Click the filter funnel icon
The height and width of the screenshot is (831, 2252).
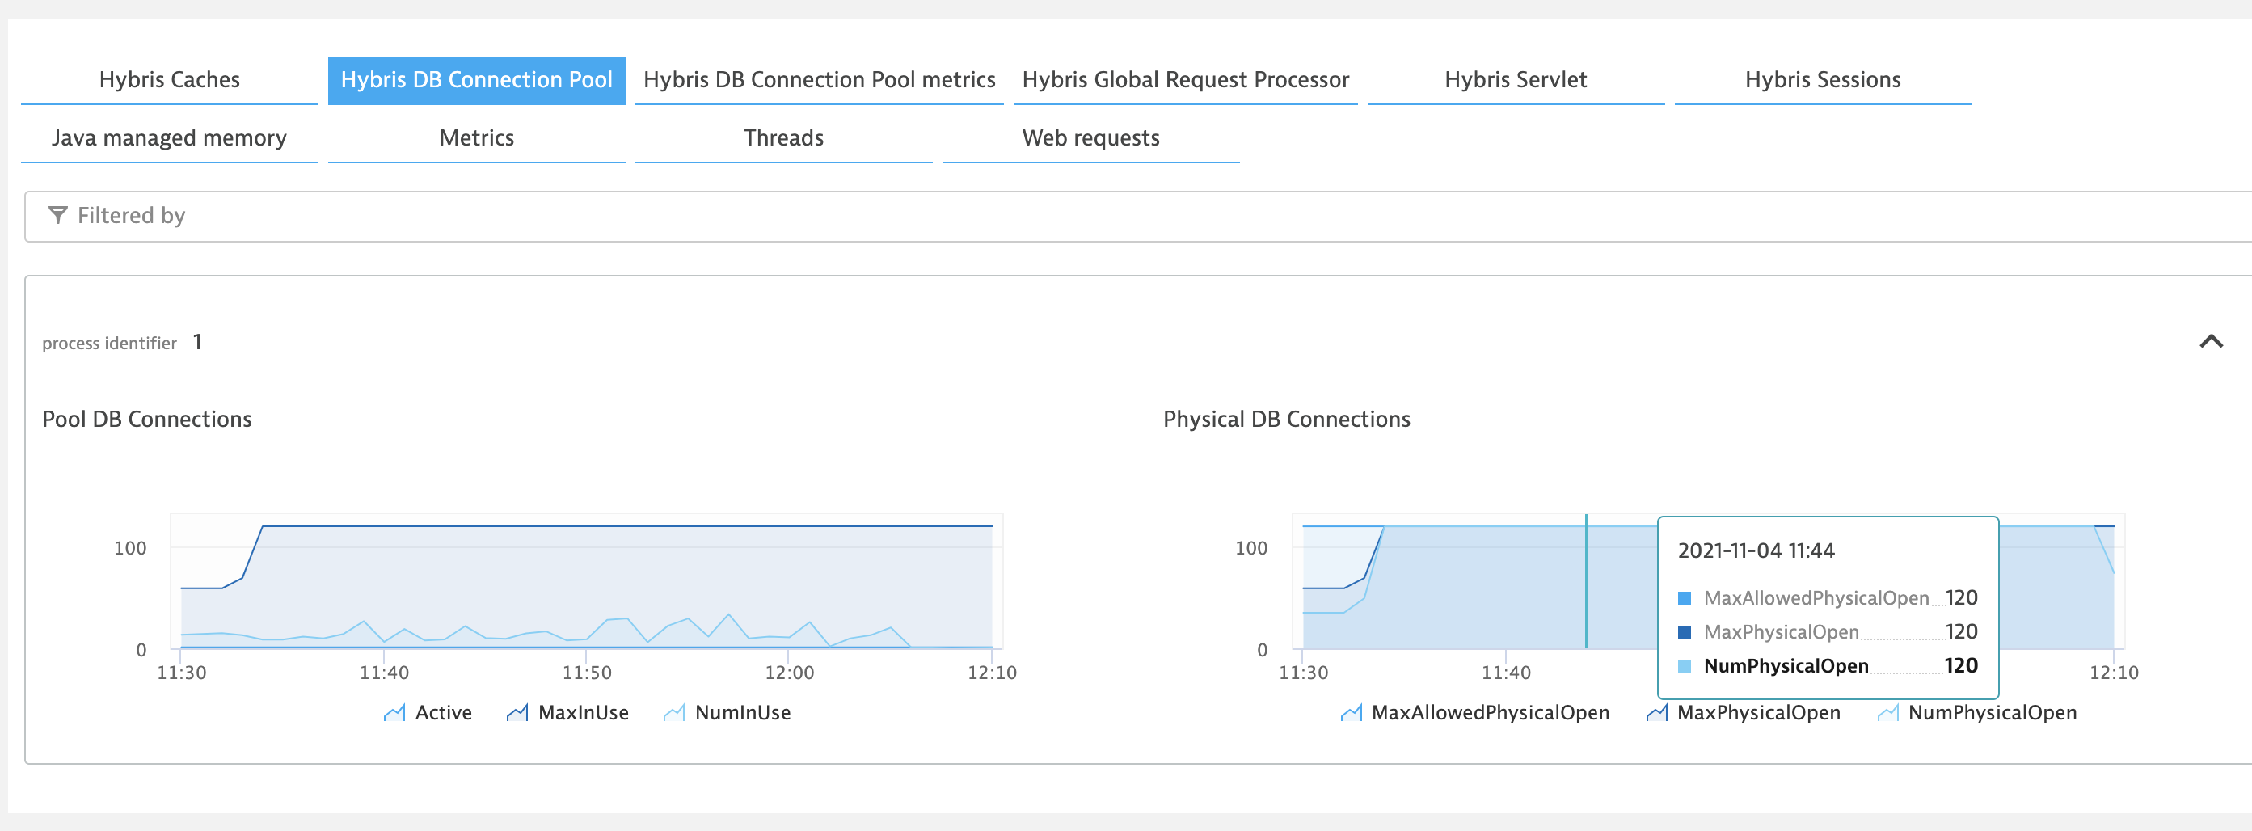click(57, 215)
